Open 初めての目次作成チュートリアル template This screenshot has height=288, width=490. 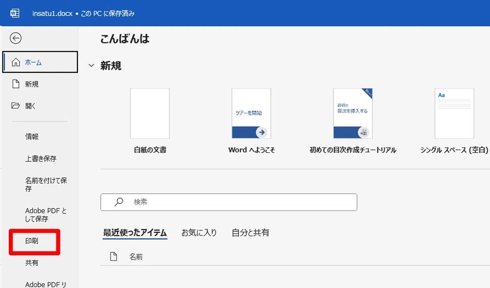click(x=353, y=121)
